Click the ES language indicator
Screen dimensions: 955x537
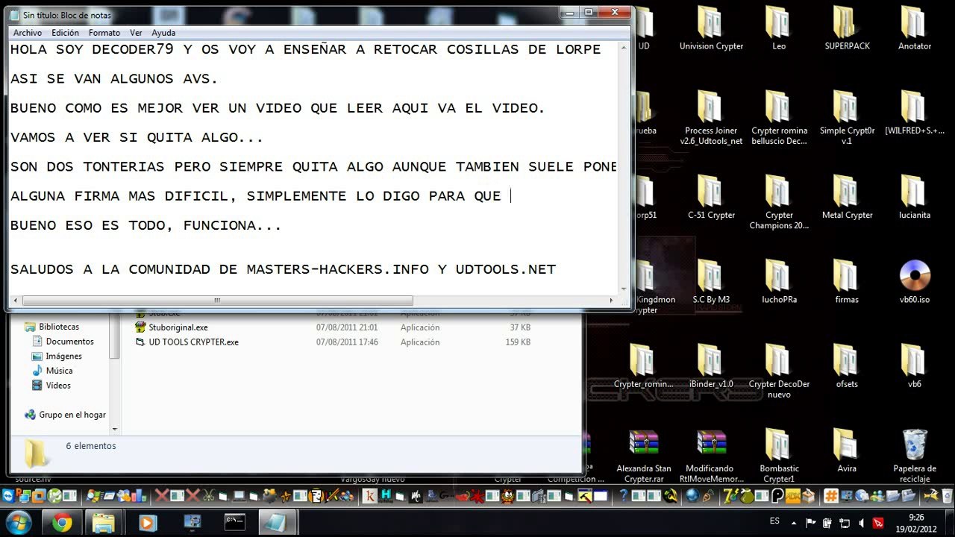pos(774,521)
